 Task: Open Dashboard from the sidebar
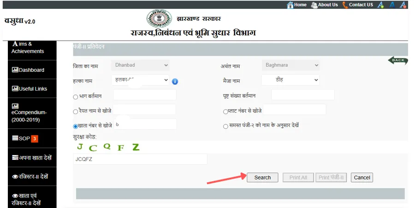coord(32,69)
